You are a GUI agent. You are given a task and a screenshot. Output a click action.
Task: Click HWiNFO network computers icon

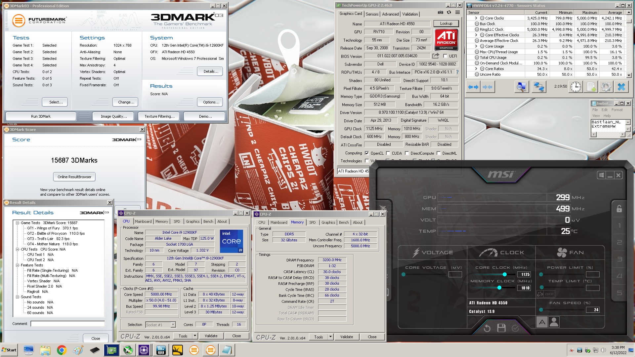tap(539, 87)
